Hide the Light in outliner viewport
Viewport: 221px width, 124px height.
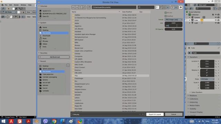216,23
